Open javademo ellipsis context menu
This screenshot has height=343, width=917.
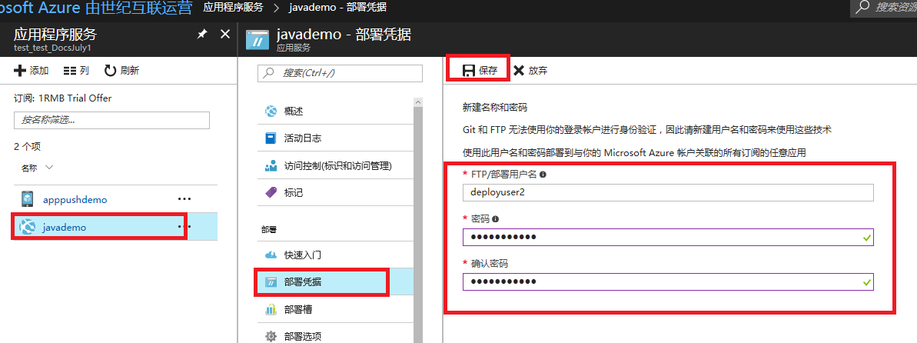(x=184, y=226)
